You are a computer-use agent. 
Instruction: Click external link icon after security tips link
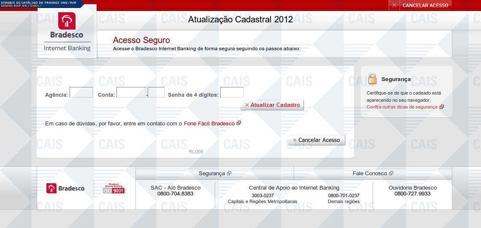pos(442,107)
